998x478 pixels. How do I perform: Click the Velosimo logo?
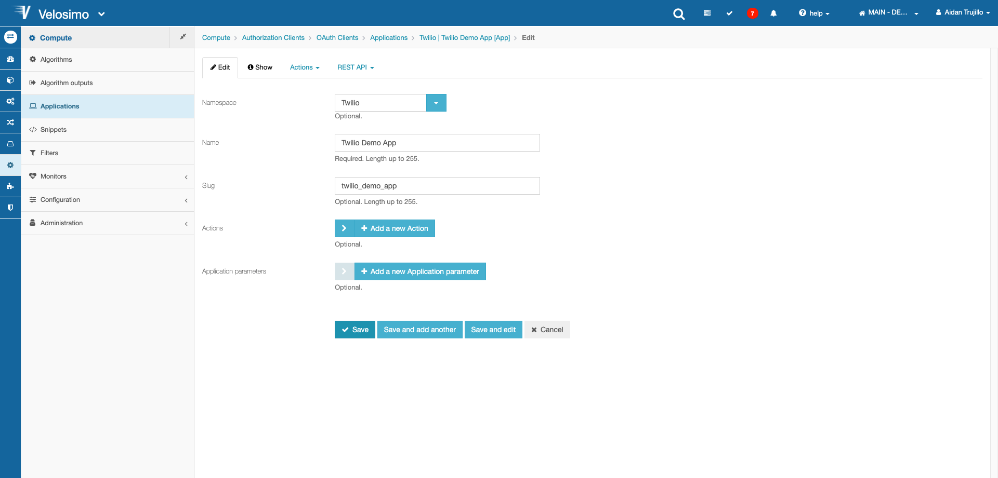(21, 12)
